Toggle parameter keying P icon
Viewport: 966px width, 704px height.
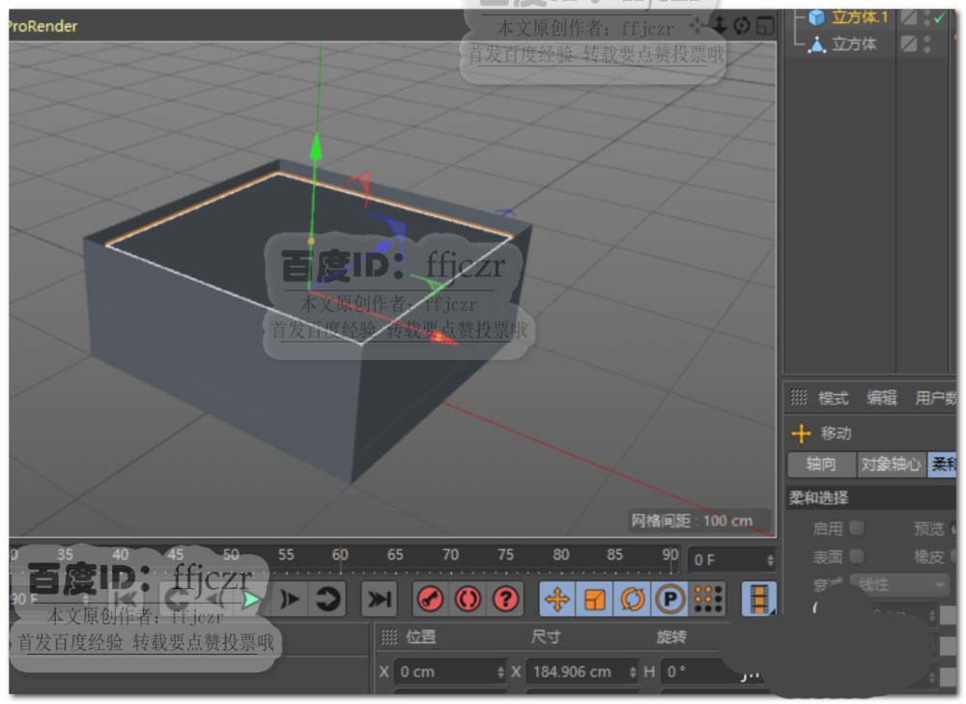669,600
